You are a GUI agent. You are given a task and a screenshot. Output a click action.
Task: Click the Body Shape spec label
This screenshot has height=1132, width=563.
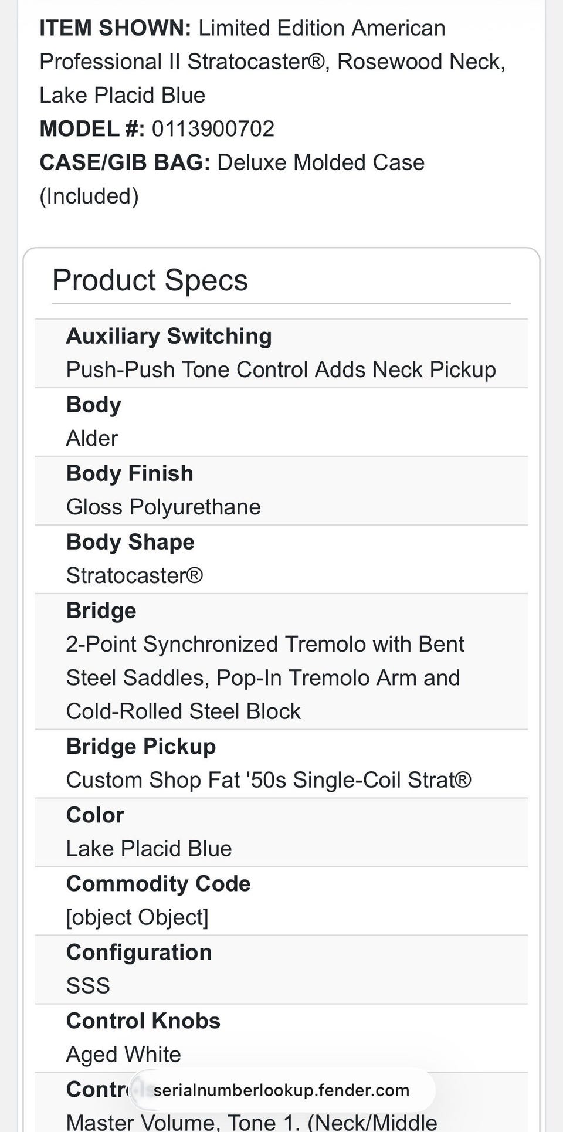coord(130,542)
